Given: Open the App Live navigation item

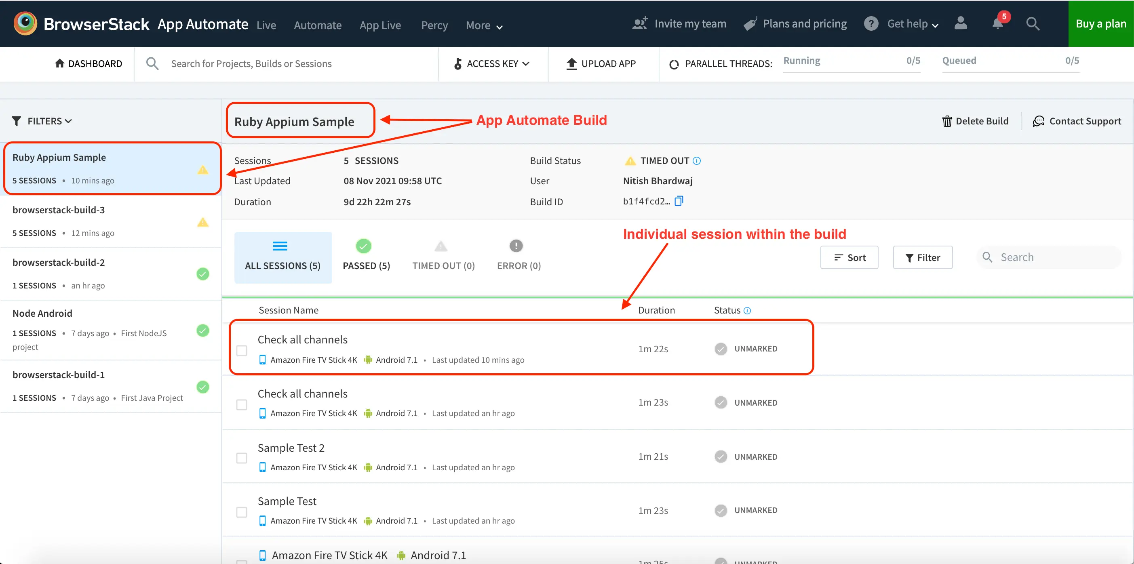Looking at the screenshot, I should (380, 25).
